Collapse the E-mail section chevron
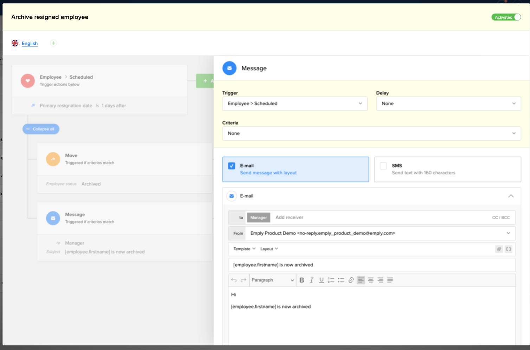Screen dimensions: 530x350 [511, 196]
